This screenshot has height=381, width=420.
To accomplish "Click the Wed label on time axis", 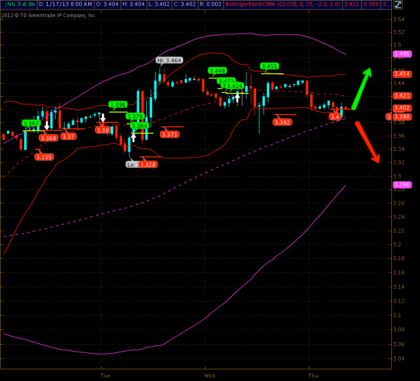I will [209, 376].
